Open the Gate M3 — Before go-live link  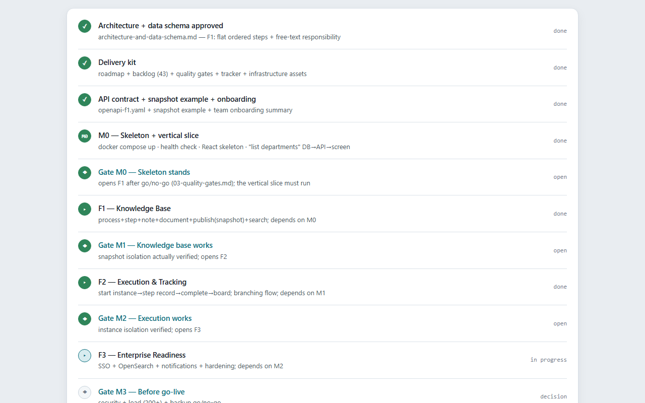pyautogui.click(x=142, y=392)
